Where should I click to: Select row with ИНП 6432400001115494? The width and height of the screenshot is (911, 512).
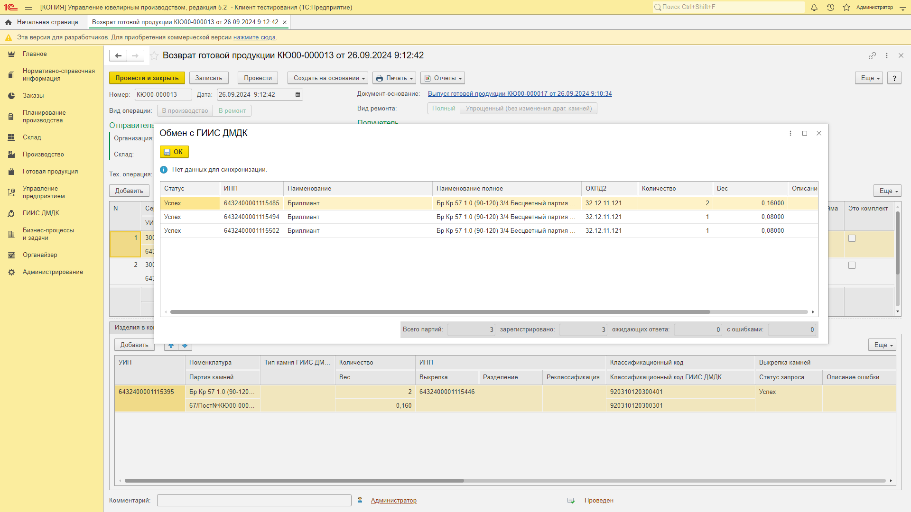pyautogui.click(x=489, y=217)
